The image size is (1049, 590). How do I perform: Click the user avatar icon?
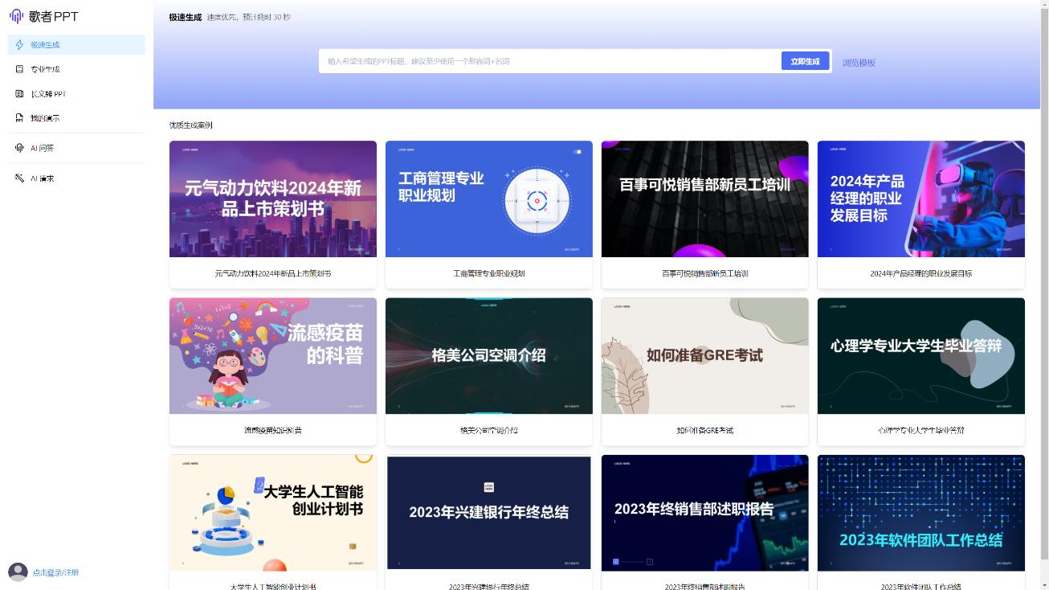coord(18,572)
